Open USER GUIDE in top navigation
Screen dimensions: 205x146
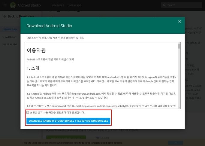[x=74, y=5]
